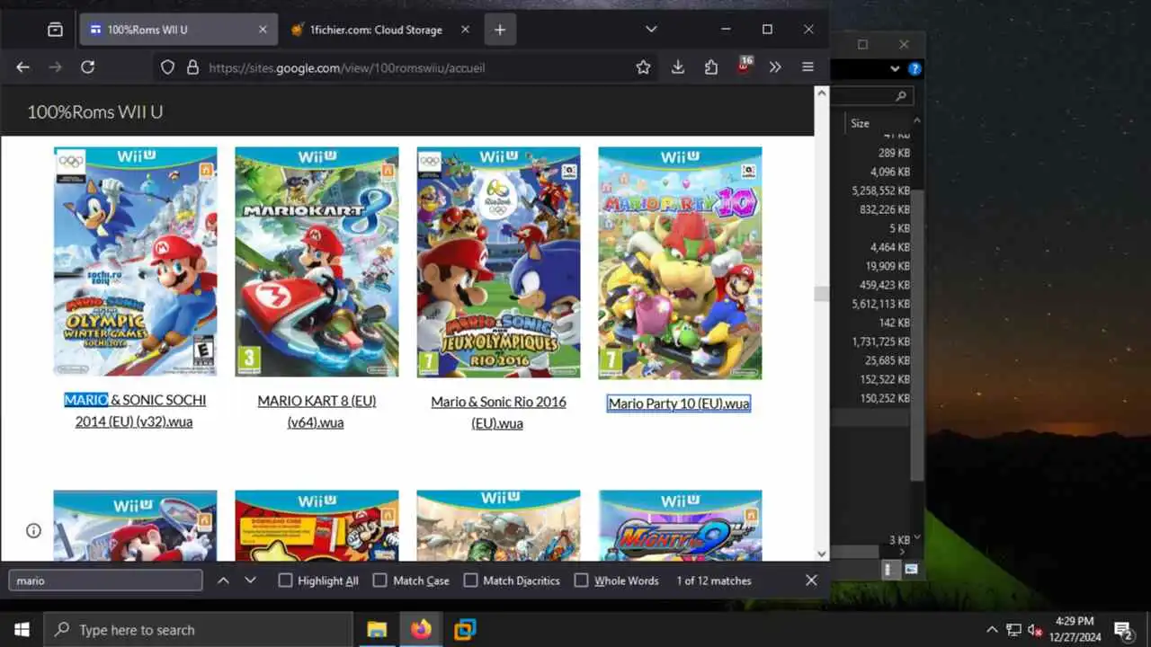Close the 1fichier Cloud Storage tab

(465, 30)
